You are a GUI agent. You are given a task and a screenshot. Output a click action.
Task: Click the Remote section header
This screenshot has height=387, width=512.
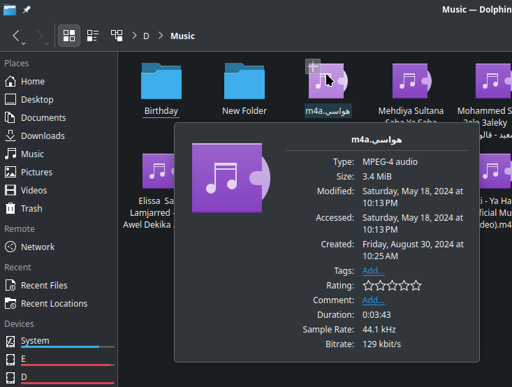click(20, 229)
